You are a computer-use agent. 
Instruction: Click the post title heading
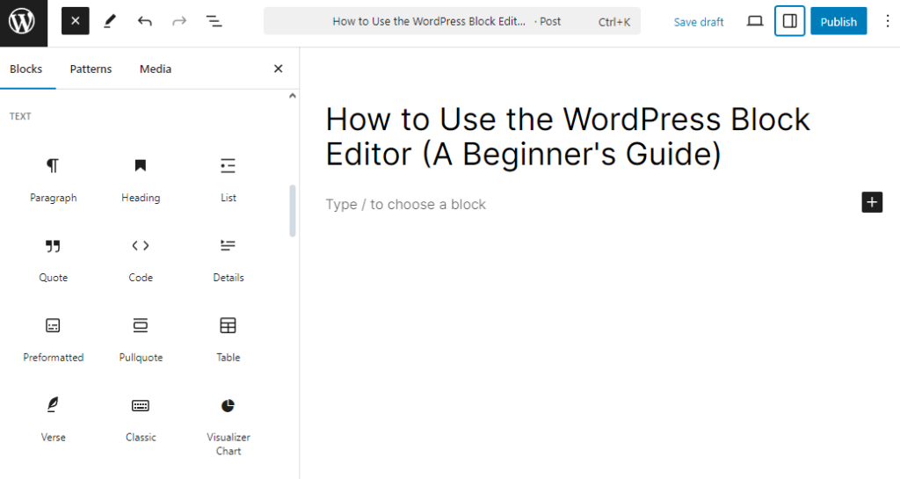[567, 136]
